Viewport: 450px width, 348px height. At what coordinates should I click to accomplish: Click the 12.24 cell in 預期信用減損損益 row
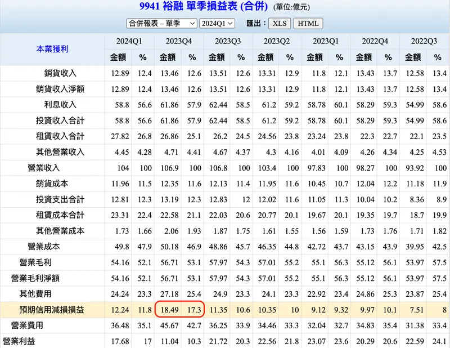pos(120,310)
